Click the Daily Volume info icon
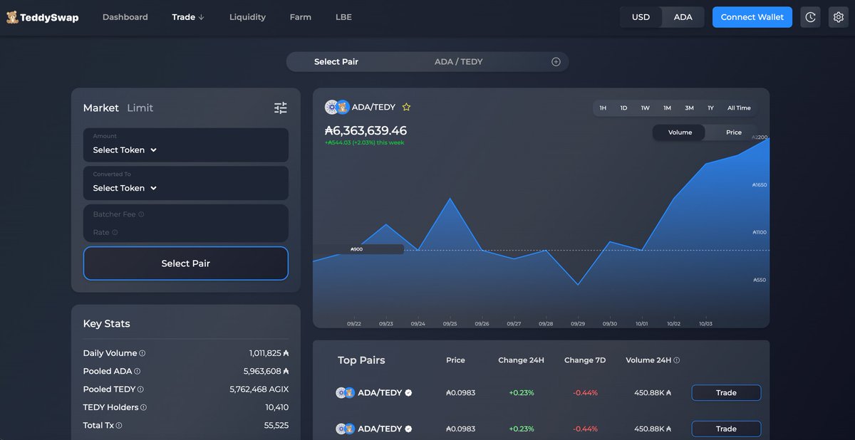The width and height of the screenshot is (855, 440). [x=142, y=353]
